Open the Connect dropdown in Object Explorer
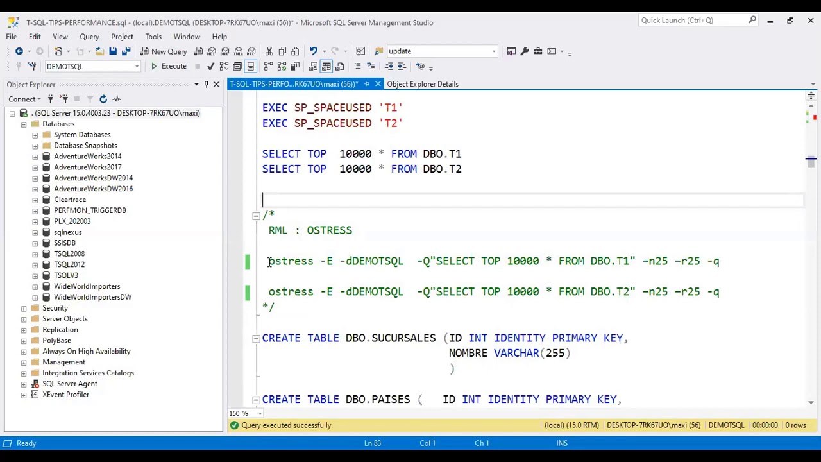This screenshot has width=821, height=462. tap(25, 99)
